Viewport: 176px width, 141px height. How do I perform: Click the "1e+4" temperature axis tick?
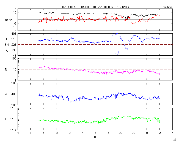point(14,130)
